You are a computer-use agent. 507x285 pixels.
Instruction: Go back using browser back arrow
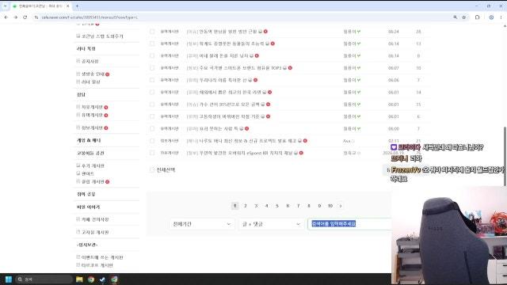[x=6, y=17]
